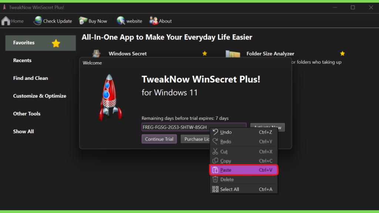Screen dimensions: 379x213
Task: Open the website link in the toolbar
Action: (129, 21)
